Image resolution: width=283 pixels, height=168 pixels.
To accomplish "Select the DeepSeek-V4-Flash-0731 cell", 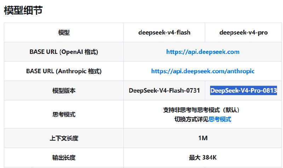I will pyautogui.click(x=164, y=91).
